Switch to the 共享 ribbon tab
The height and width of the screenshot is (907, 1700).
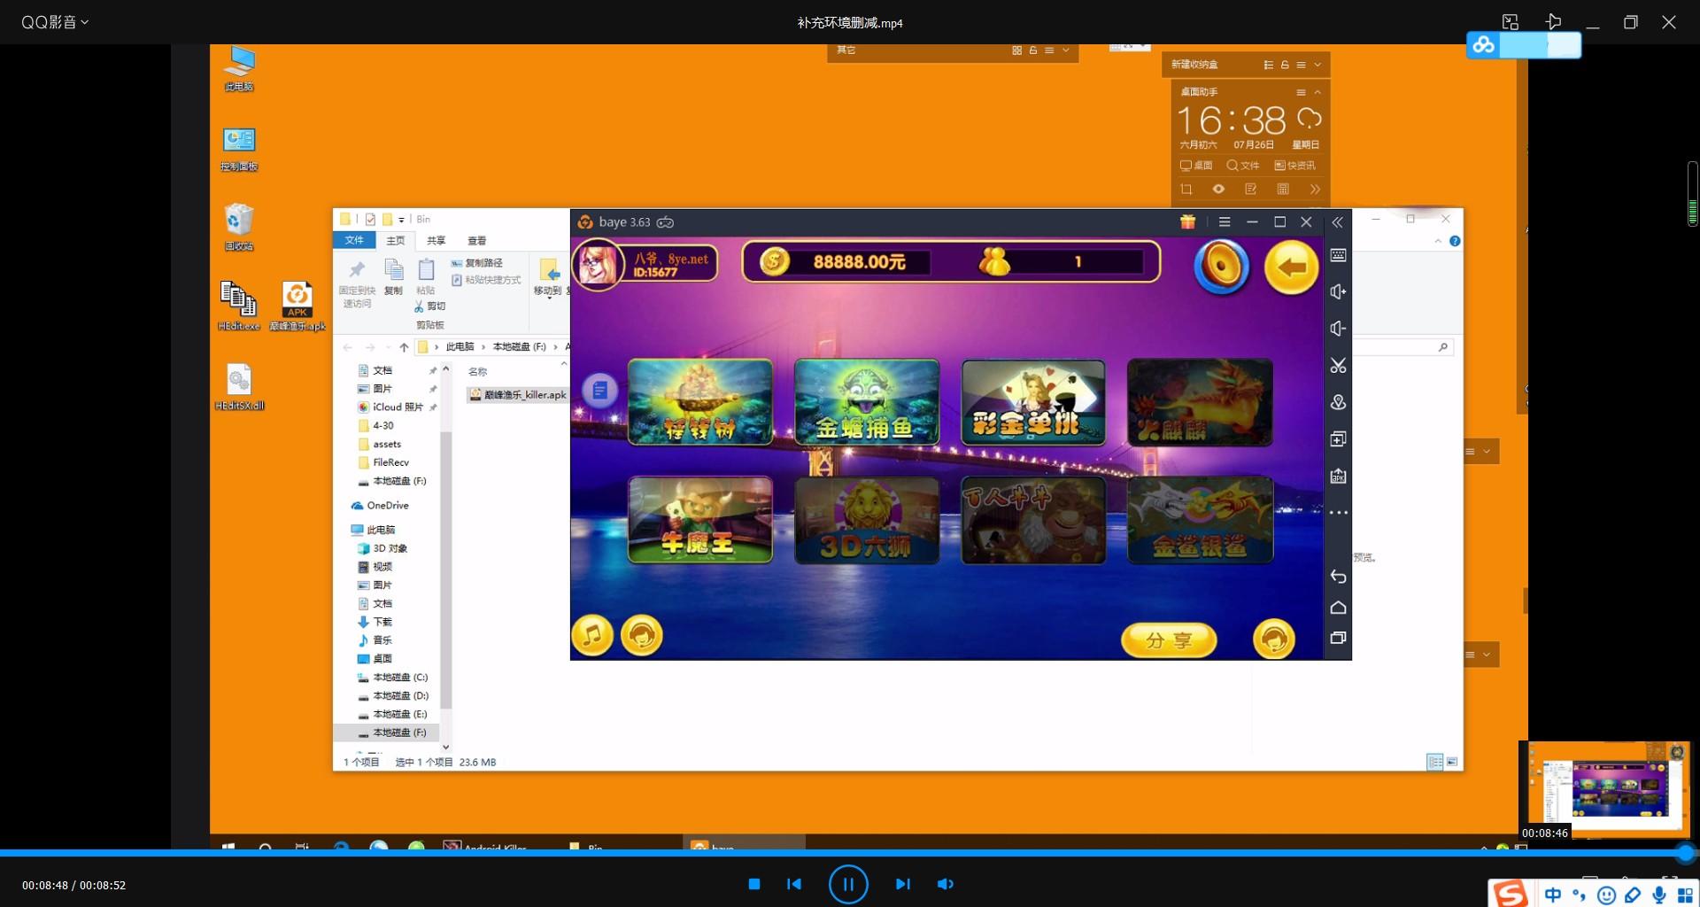(x=437, y=240)
